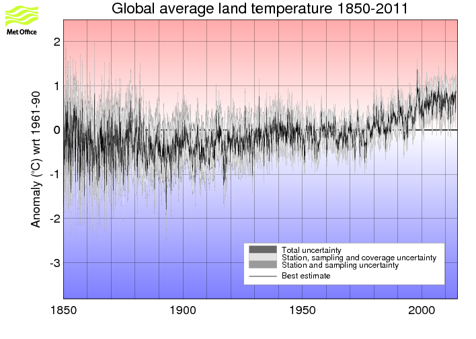Click the 'Best estimate' legend text
476x339 pixels.
click(306, 276)
